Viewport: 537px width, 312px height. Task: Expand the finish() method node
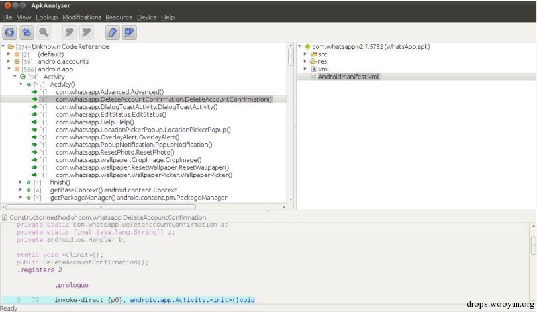point(21,182)
